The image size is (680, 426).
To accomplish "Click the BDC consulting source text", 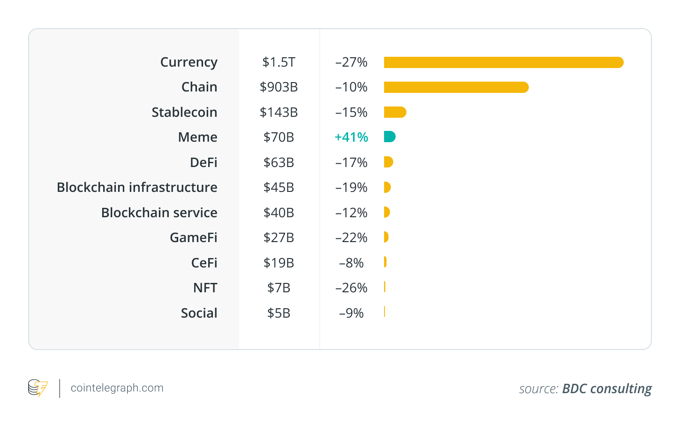I will [606, 388].
